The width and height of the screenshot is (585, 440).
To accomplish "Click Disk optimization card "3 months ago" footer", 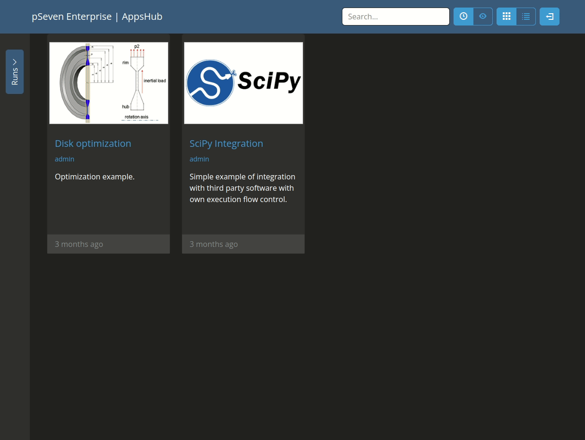I will pyautogui.click(x=79, y=244).
